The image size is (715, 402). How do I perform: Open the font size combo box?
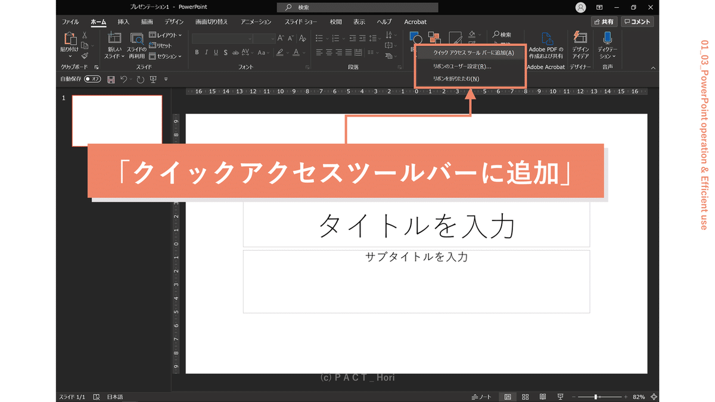(264, 38)
